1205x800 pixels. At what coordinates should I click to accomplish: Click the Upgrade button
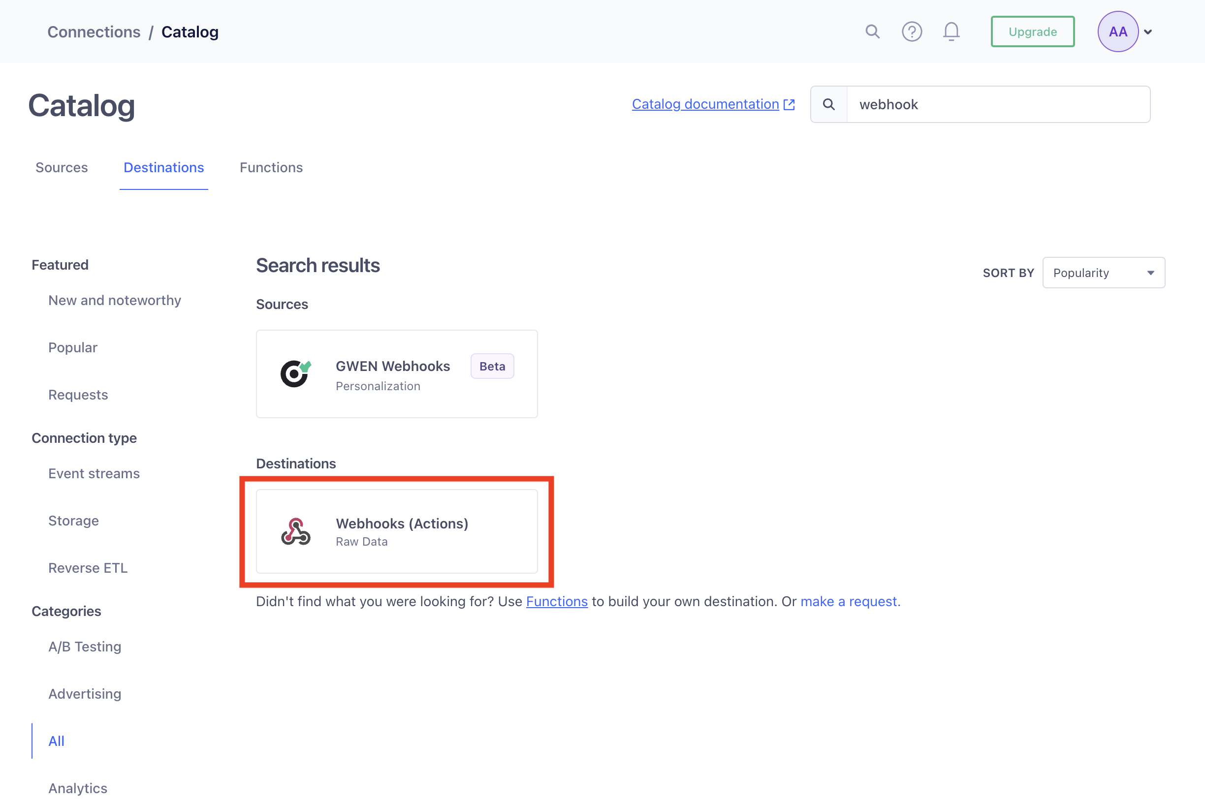[x=1033, y=31]
